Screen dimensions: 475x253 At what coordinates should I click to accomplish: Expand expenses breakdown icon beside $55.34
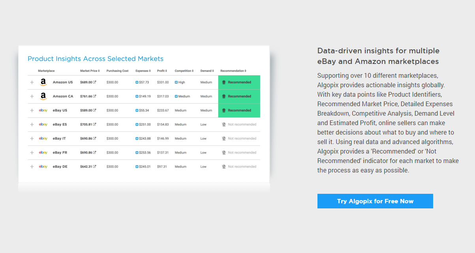pos(137,111)
